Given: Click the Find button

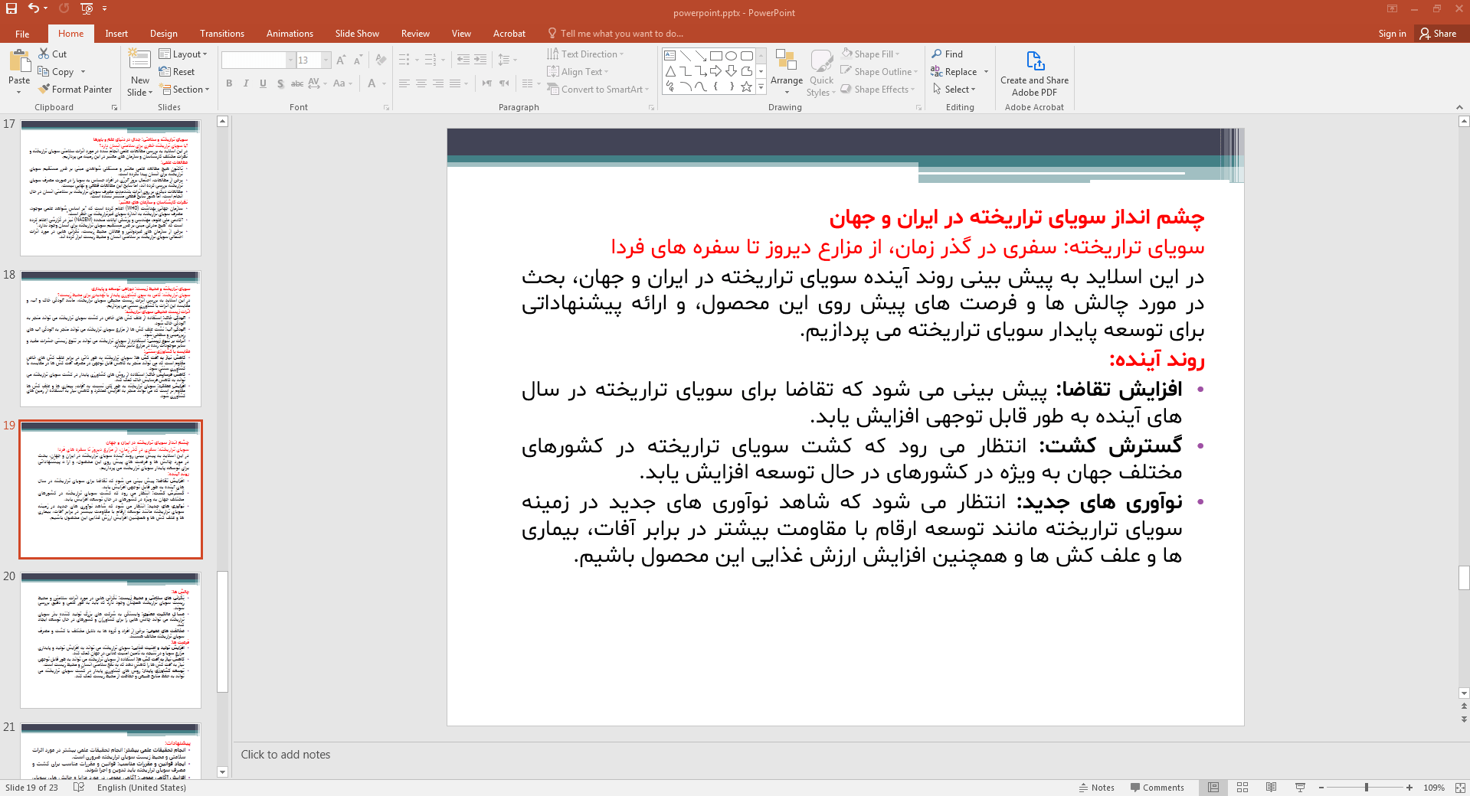Looking at the screenshot, I should tap(947, 54).
